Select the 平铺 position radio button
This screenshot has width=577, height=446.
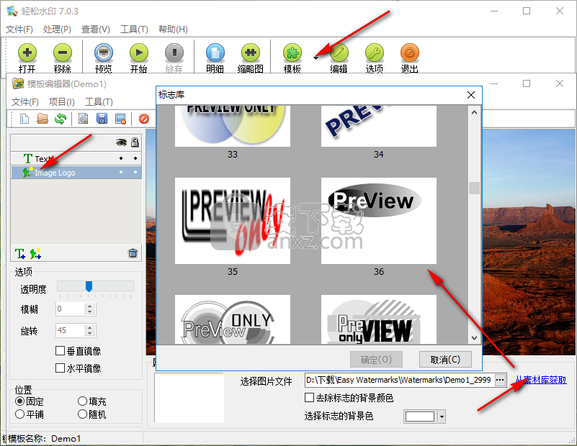20,414
